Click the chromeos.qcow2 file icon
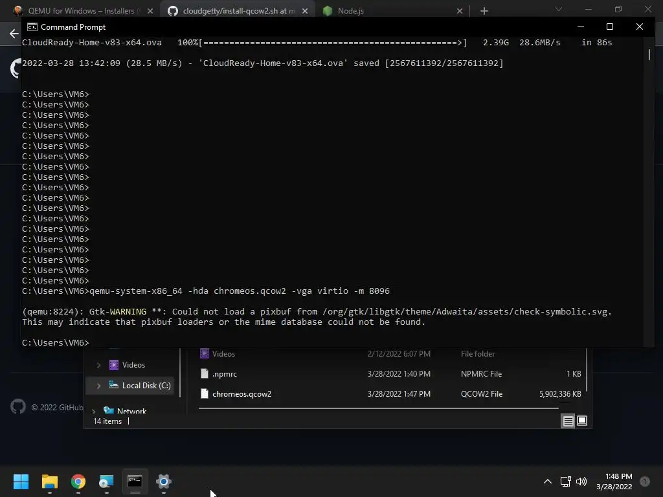This screenshot has width=663, height=497. coord(204,394)
